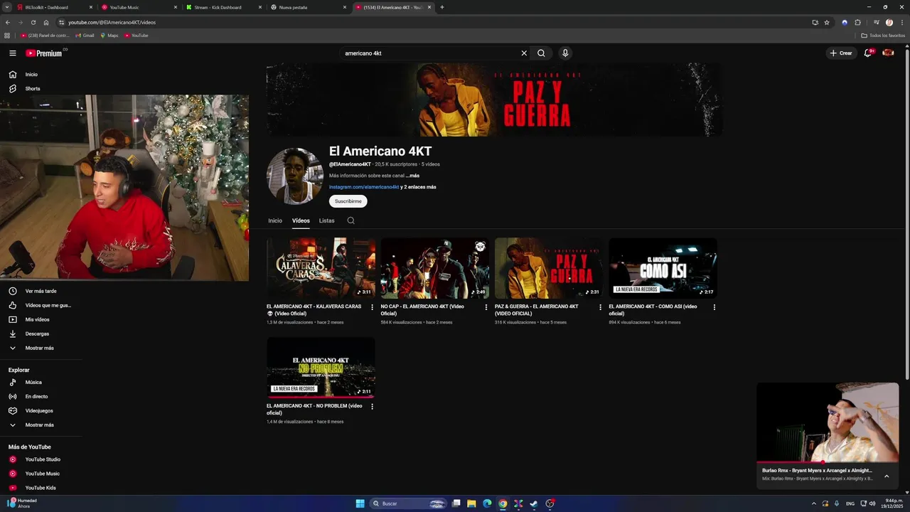Open instagram.com/elamericano4kt link
Viewport: 910px width, 512px height.
(364, 187)
